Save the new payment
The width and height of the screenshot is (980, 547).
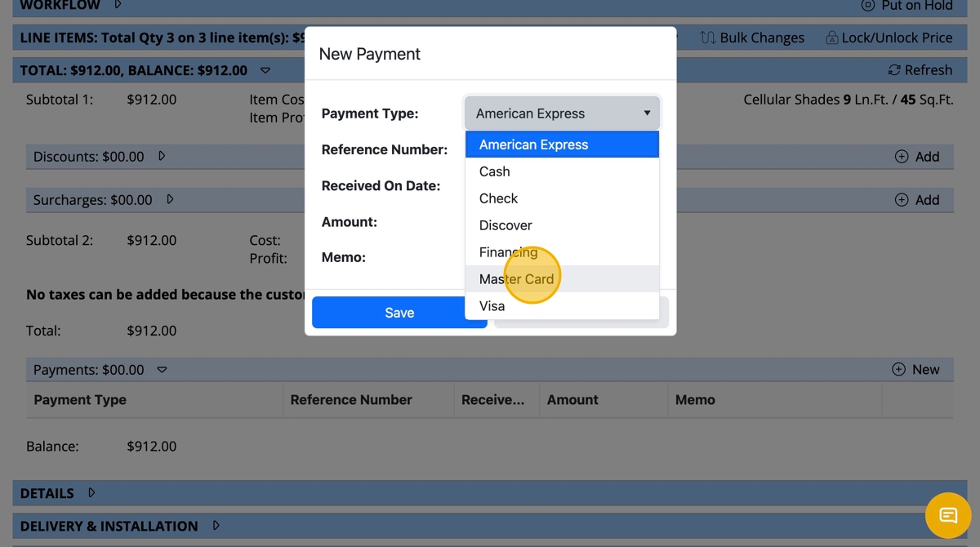(x=399, y=313)
